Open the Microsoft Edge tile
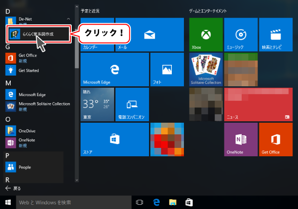 (115, 70)
